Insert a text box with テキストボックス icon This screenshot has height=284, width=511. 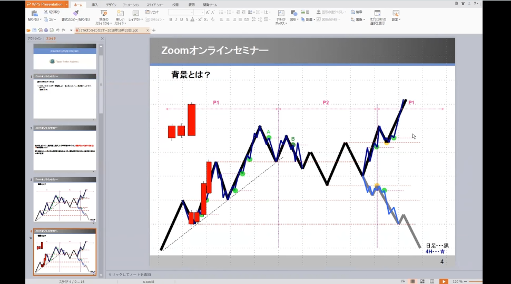click(x=281, y=13)
